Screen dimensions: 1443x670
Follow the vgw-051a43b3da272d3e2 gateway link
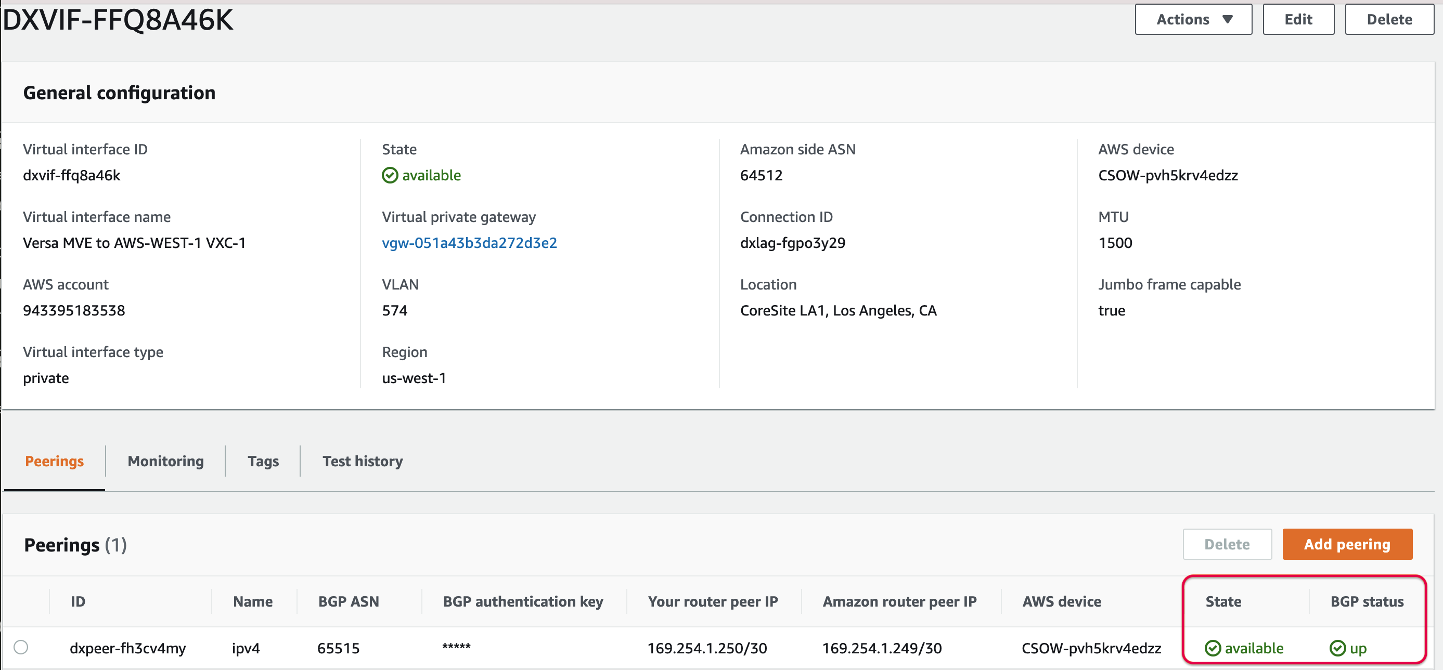pos(469,242)
